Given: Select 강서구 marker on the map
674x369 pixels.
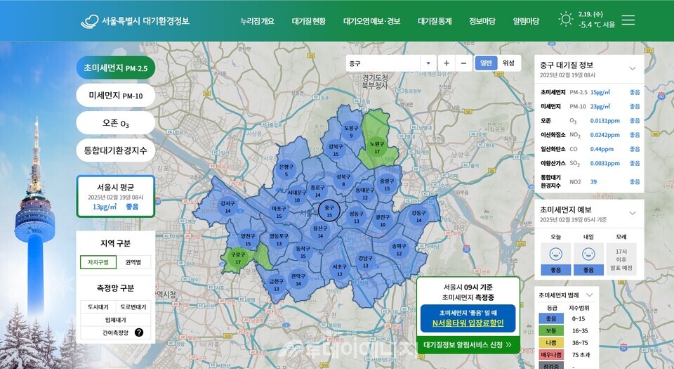Looking at the screenshot, I should [x=227, y=207].
